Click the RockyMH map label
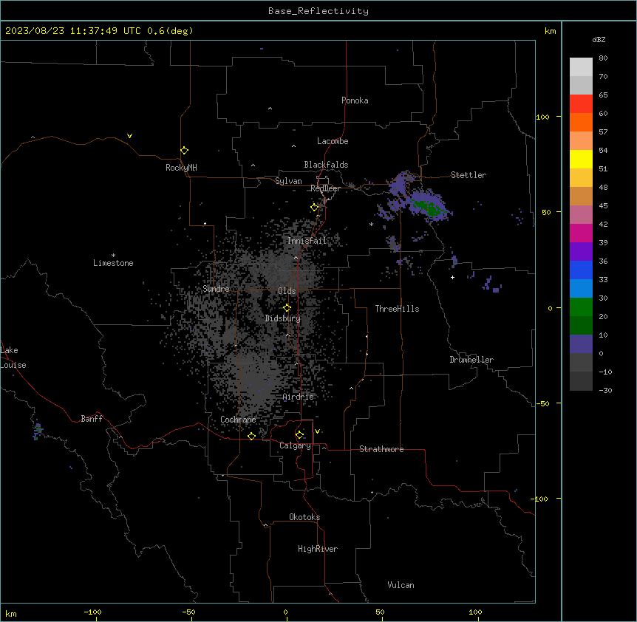The height and width of the screenshot is (622, 637). pyautogui.click(x=181, y=167)
